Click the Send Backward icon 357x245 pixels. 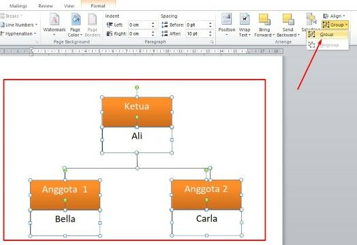pyautogui.click(x=288, y=19)
